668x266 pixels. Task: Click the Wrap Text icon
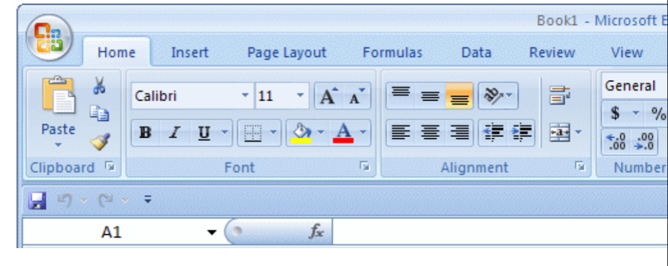pyautogui.click(x=556, y=97)
